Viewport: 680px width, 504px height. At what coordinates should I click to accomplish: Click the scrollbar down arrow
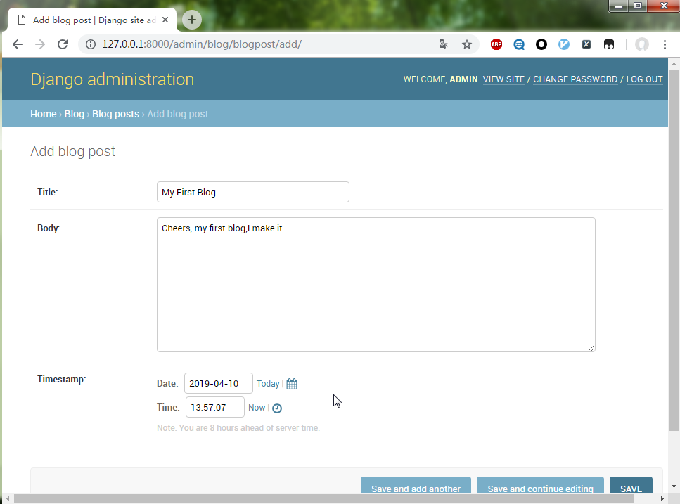tap(674, 486)
